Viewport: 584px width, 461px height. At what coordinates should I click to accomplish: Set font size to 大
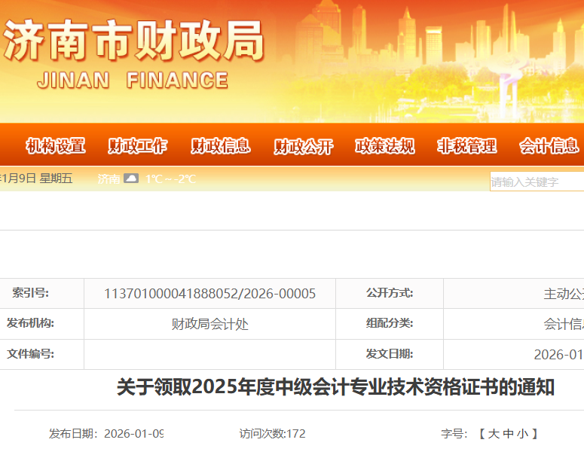(494, 434)
